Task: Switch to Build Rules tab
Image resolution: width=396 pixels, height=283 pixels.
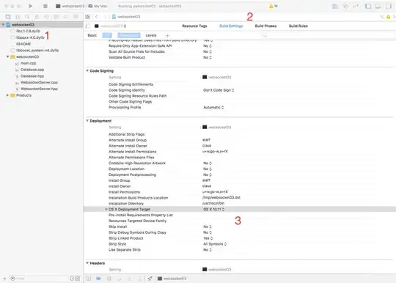Action: 298,26
